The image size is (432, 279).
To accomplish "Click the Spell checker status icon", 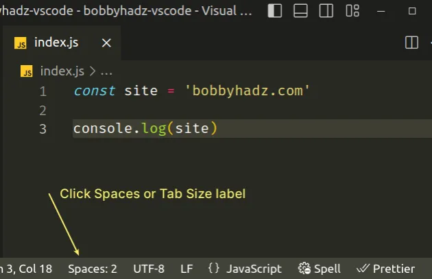I will 321,269.
